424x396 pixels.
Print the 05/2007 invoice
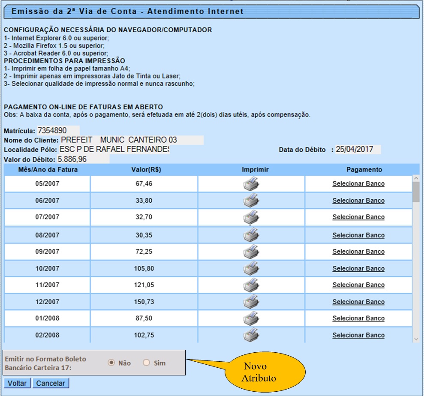[x=251, y=184]
